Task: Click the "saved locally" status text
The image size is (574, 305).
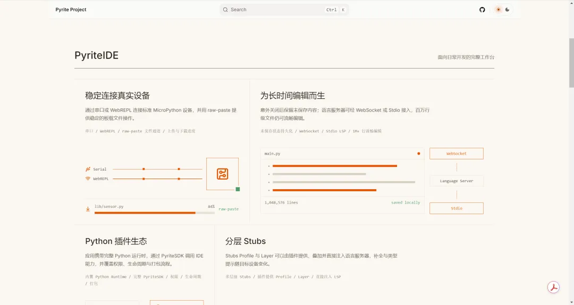Action: click(406, 202)
